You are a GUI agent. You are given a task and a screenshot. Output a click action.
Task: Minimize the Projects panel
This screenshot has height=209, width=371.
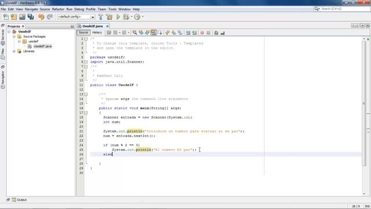(x=72, y=26)
